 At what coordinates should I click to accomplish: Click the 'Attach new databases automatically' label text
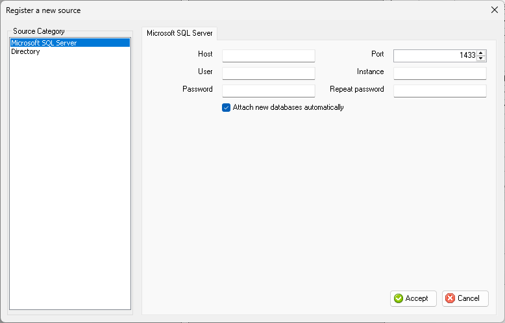click(x=288, y=107)
